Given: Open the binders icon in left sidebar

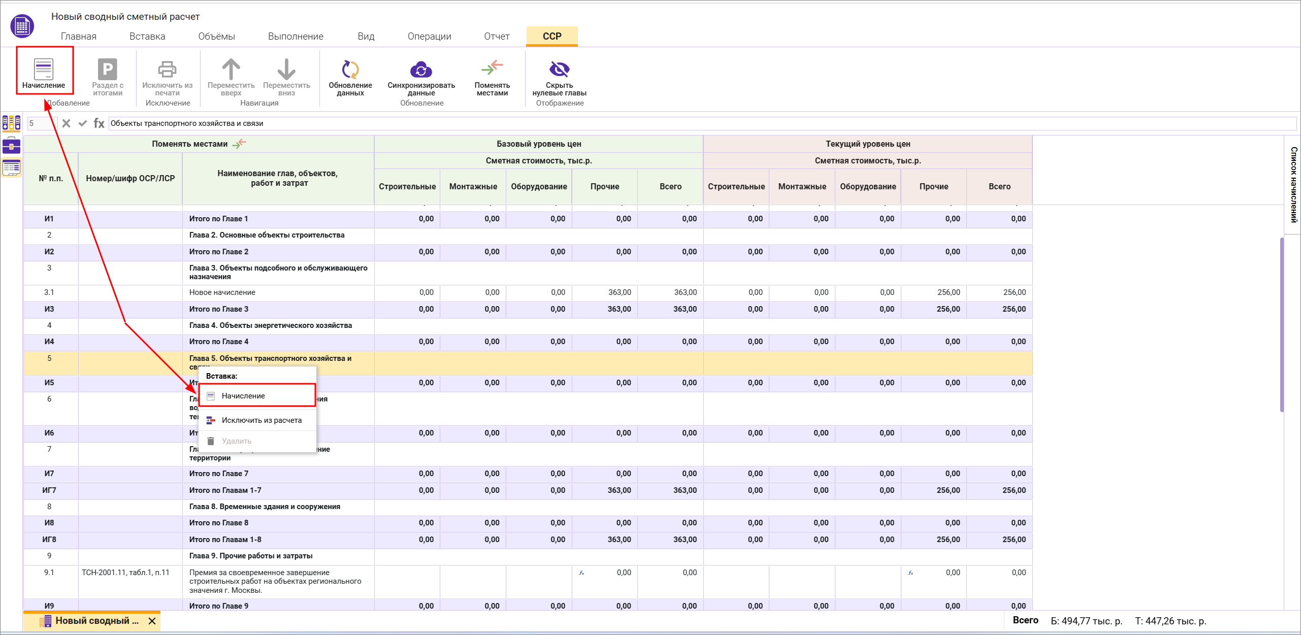Looking at the screenshot, I should (11, 123).
